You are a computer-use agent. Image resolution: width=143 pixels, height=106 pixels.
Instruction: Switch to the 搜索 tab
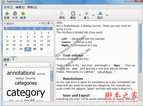(x=7, y=59)
